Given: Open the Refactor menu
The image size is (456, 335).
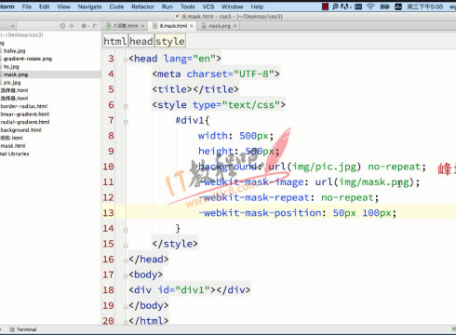Looking at the screenshot, I should (142, 7).
